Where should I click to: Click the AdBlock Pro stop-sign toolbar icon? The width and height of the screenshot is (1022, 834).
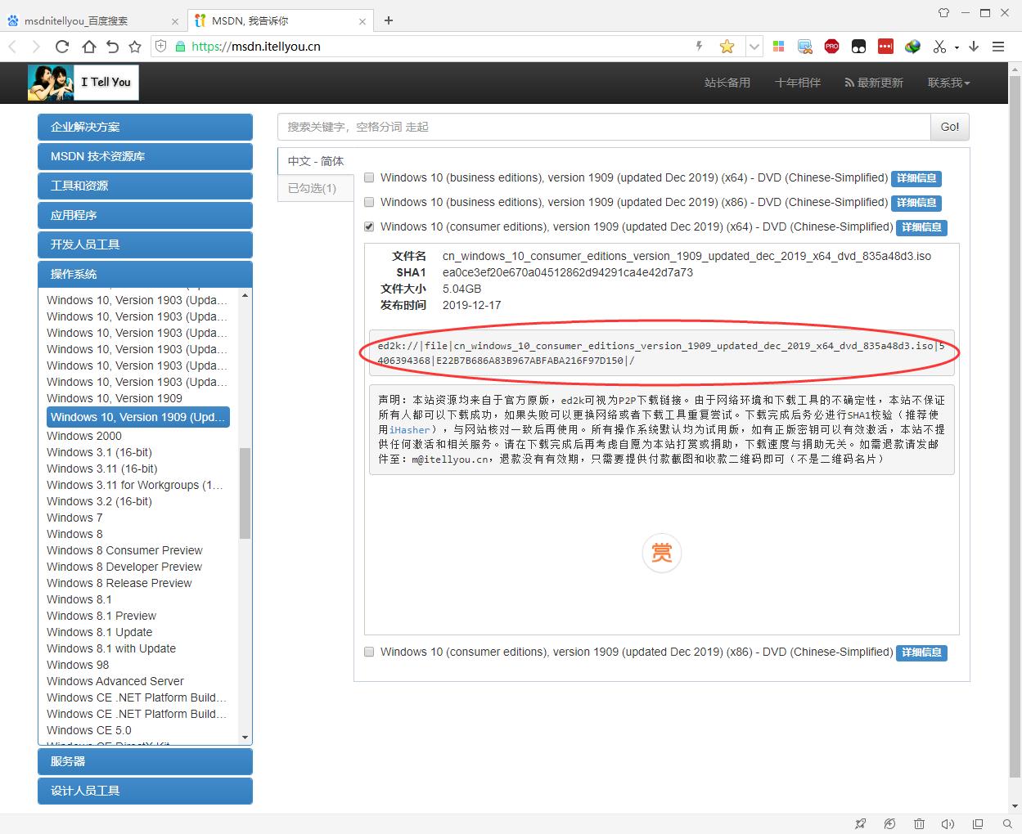pyautogui.click(x=831, y=46)
